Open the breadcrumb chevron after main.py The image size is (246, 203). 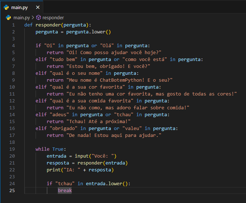tap(33, 17)
